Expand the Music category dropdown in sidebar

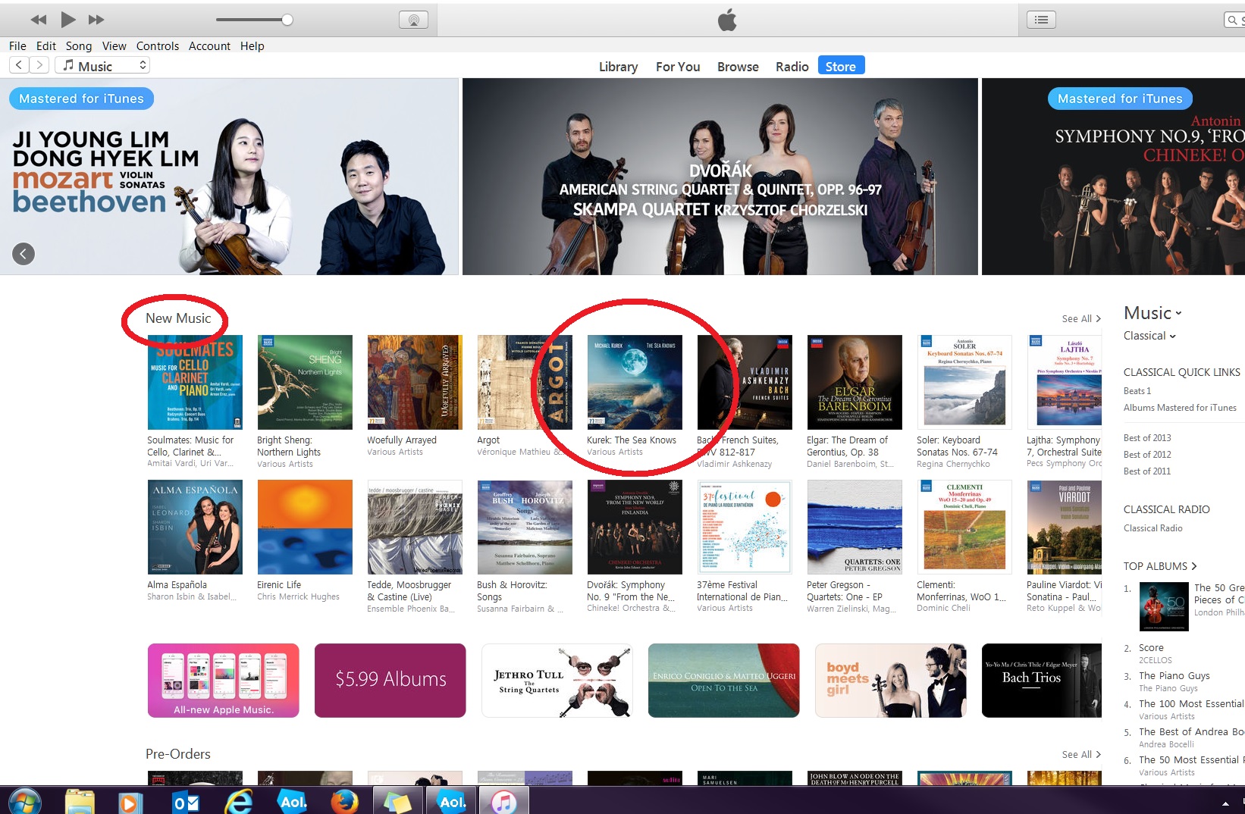click(x=1152, y=313)
